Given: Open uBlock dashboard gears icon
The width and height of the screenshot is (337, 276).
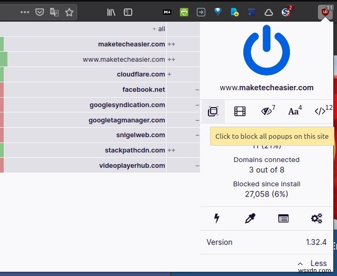Looking at the screenshot, I should pyautogui.click(x=316, y=218).
